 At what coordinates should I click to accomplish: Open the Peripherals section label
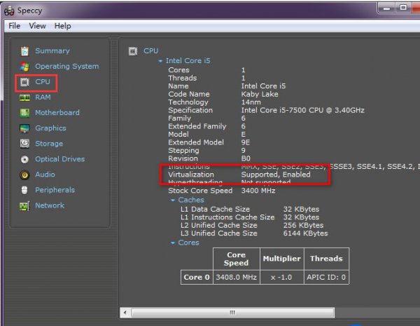click(x=55, y=190)
